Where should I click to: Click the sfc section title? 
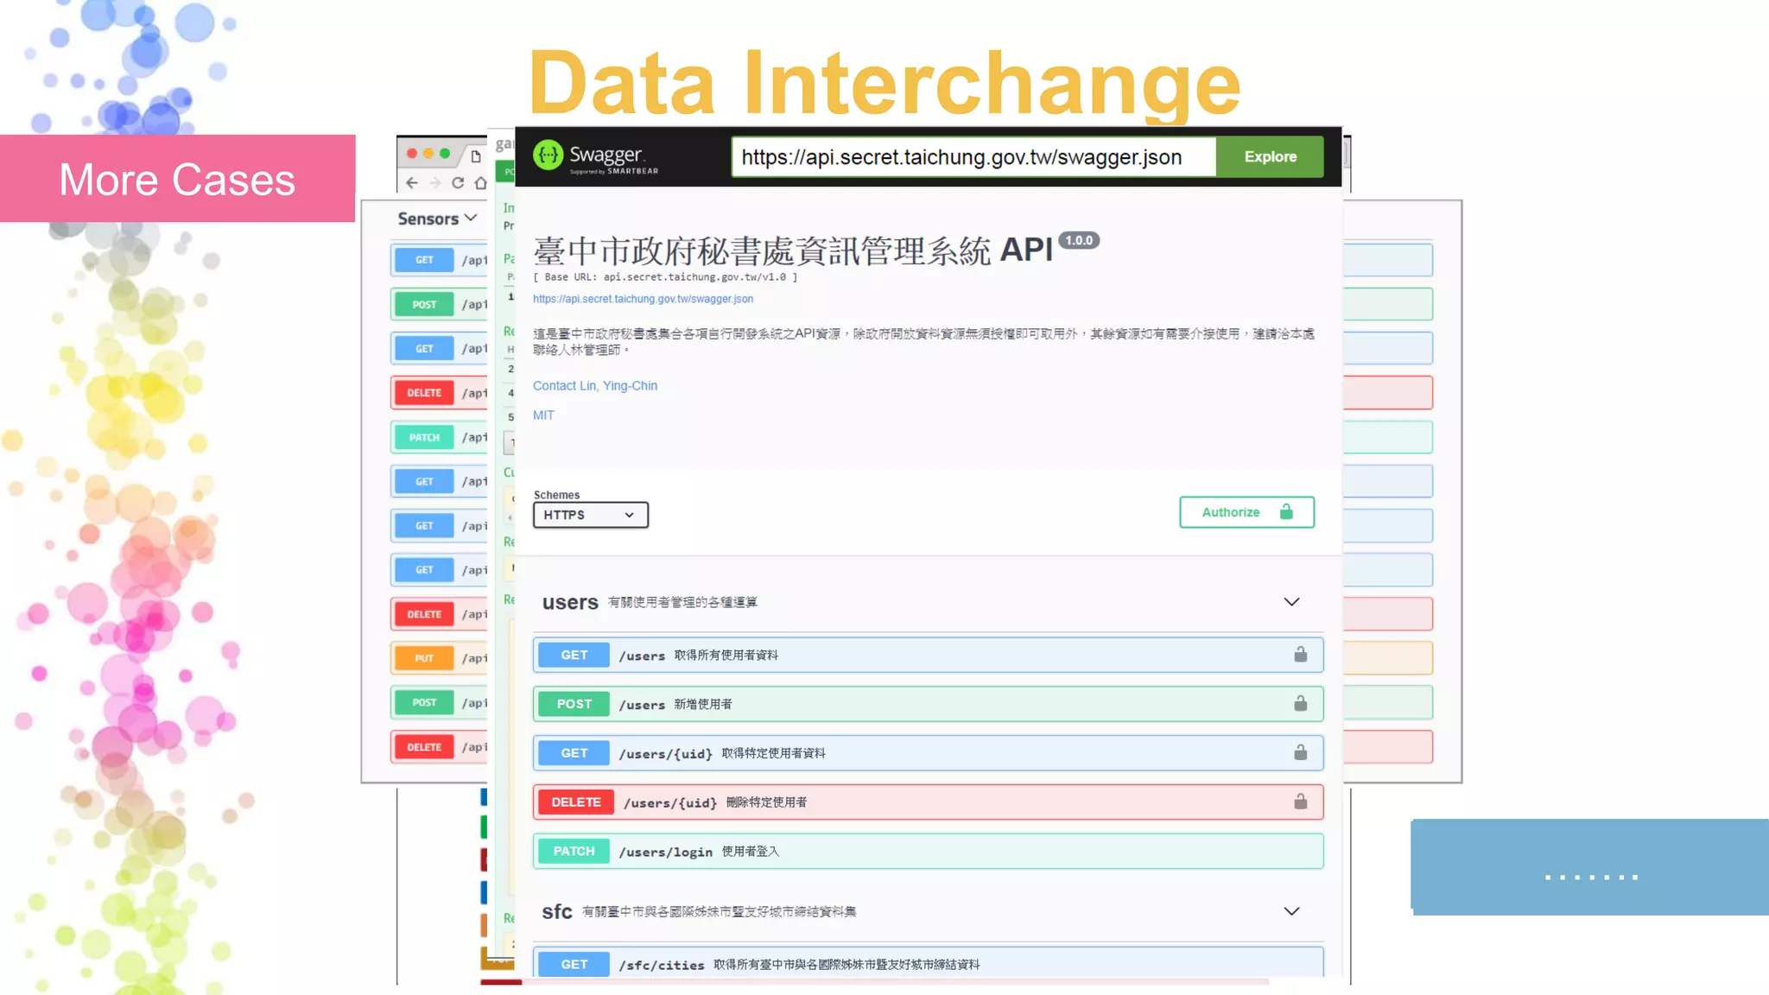(557, 911)
